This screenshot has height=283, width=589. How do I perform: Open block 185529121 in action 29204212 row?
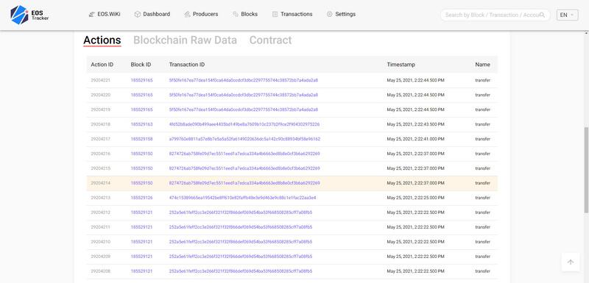(x=141, y=212)
